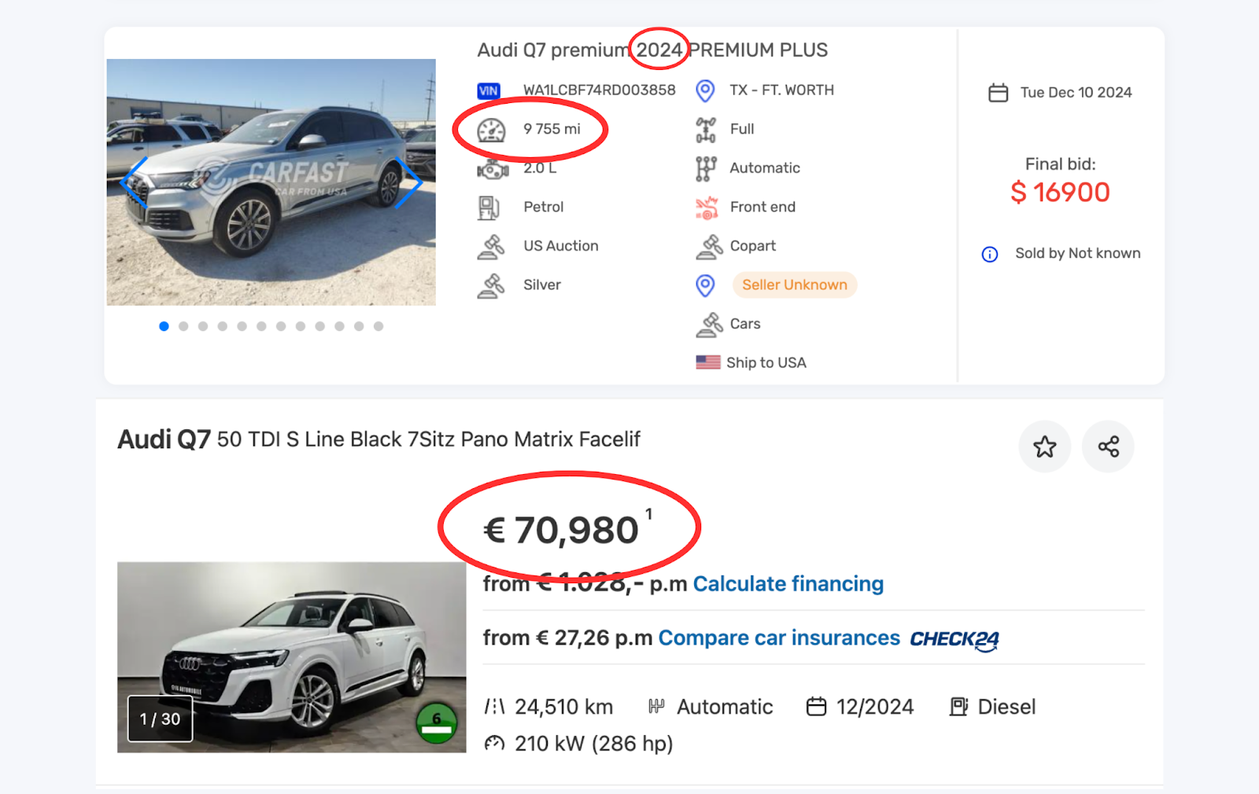Click the gearbox icon beside Automatic in the top listing

(x=706, y=168)
